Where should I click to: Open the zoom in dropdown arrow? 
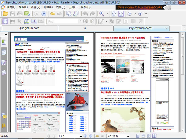click(x=146, y=14)
